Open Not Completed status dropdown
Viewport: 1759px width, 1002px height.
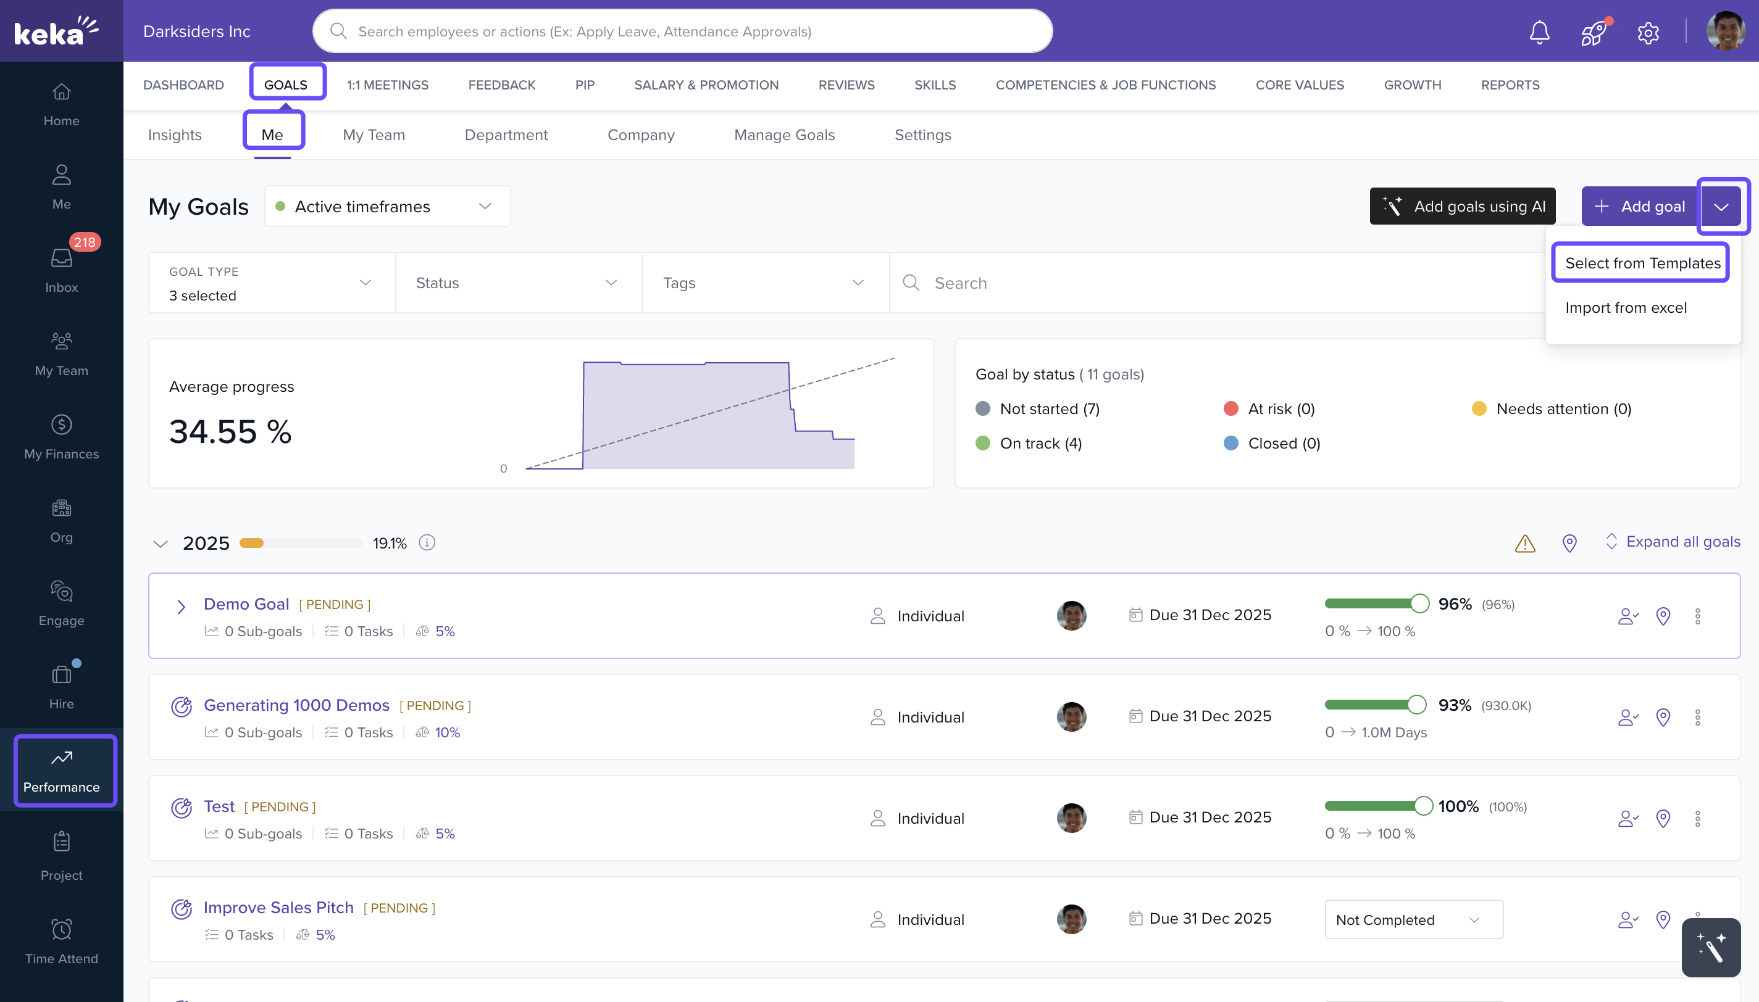[1413, 919]
